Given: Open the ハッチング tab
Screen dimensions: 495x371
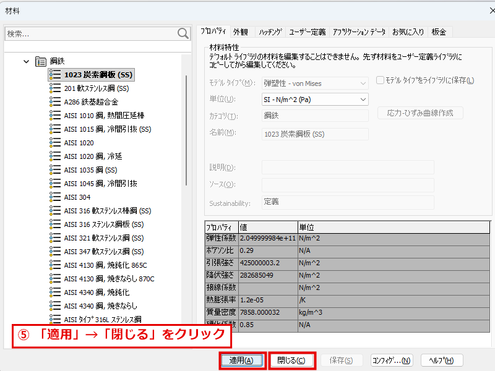Looking at the screenshot, I should [270, 32].
